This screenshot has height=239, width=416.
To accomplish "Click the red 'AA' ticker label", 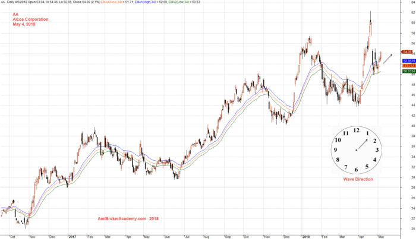I will click(15, 14).
